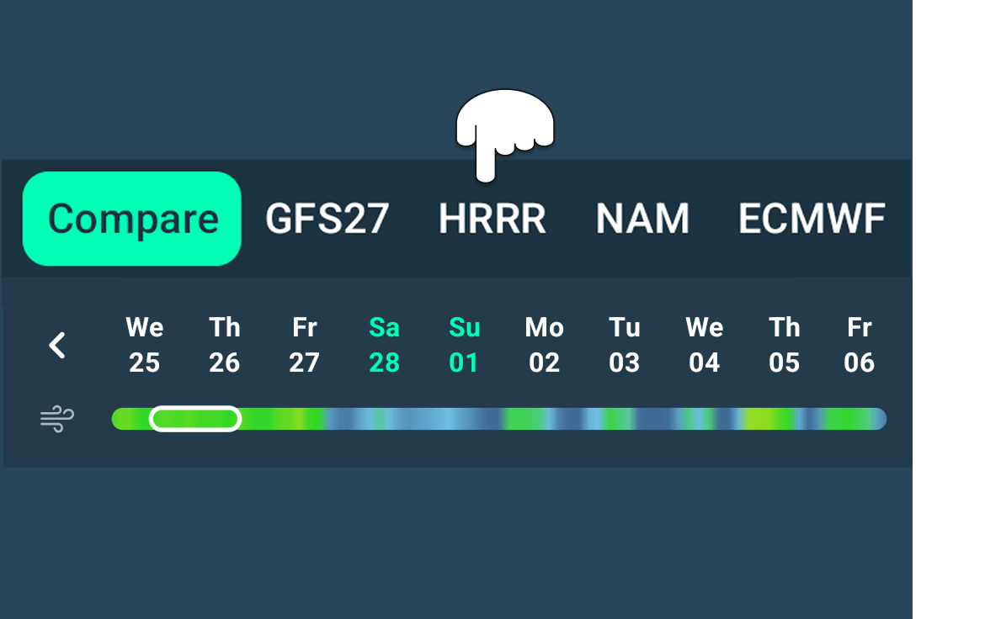Select the Compare models tab
Screen dimensions: 985x619
tap(132, 219)
